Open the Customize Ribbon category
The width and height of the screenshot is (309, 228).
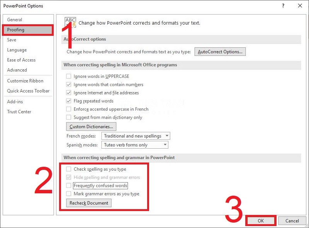(x=25, y=81)
